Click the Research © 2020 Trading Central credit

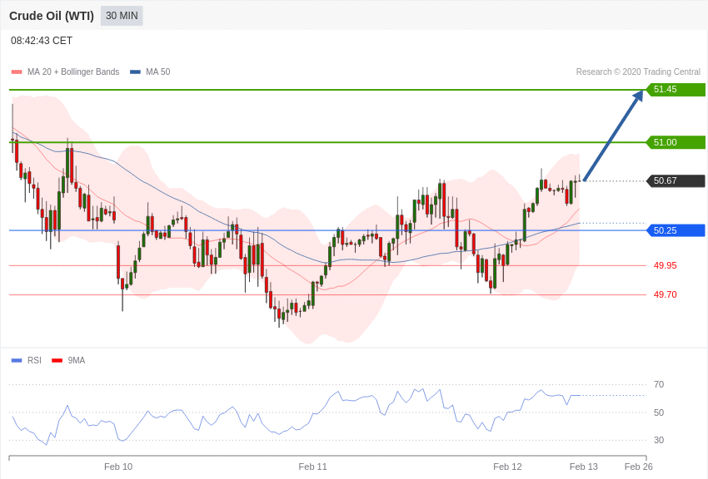tap(638, 72)
